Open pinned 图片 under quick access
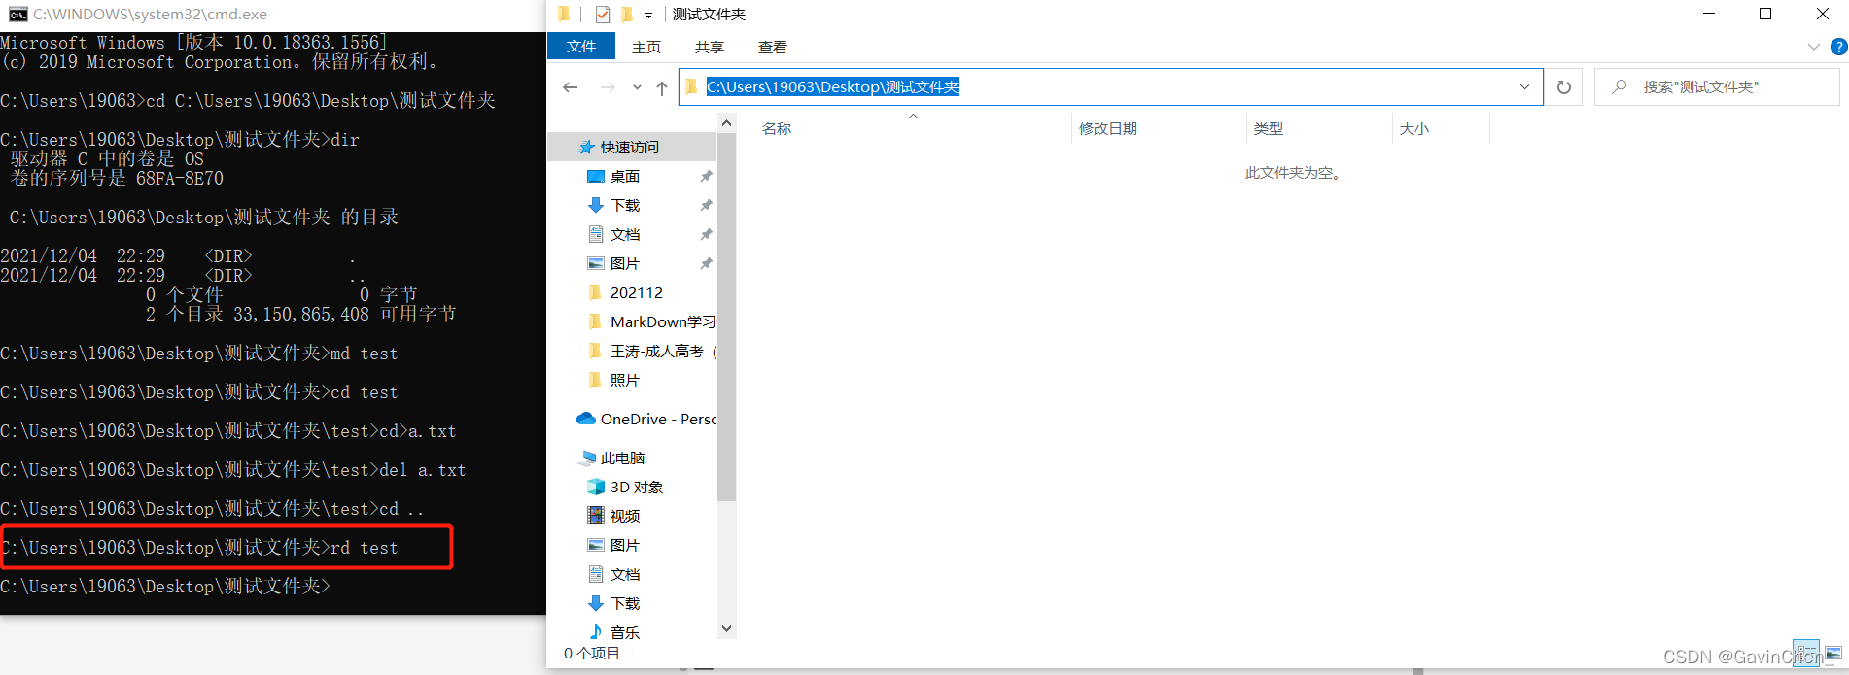 pyautogui.click(x=625, y=263)
